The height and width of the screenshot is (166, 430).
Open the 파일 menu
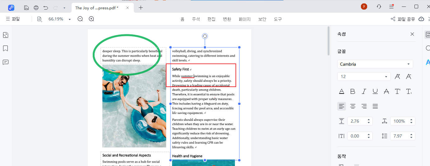coord(13,19)
